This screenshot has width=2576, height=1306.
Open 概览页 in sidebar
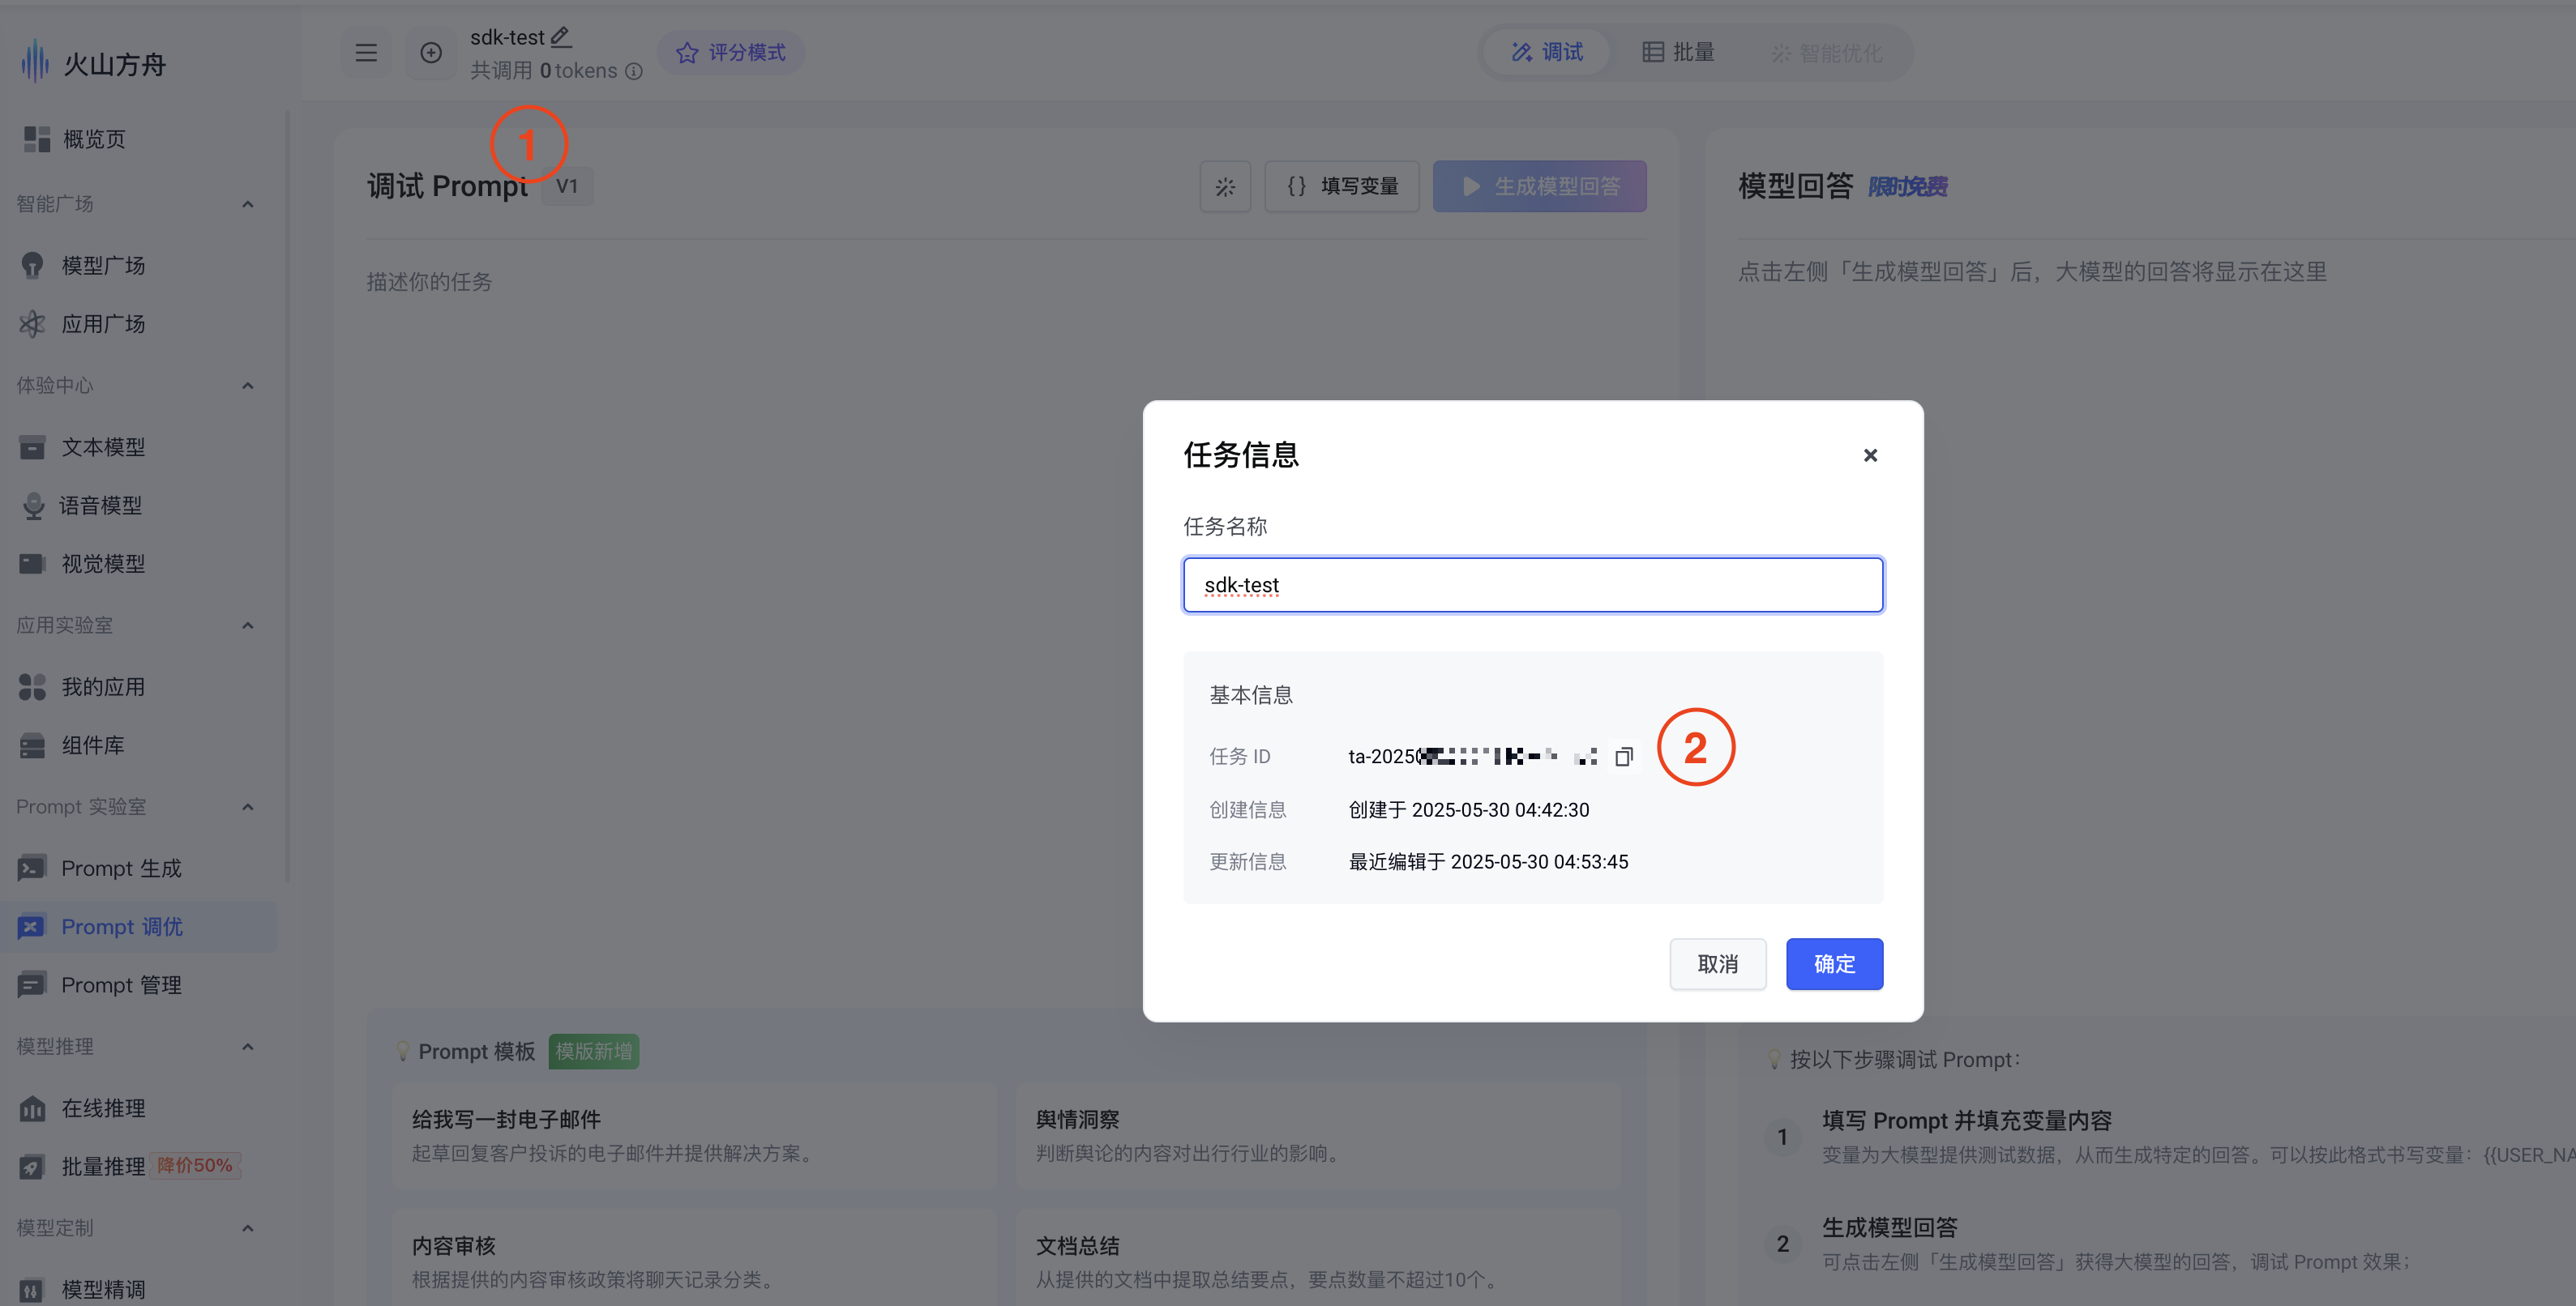tap(138, 140)
